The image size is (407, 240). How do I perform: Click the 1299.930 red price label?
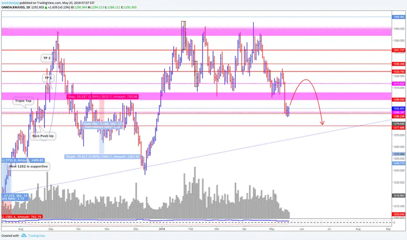398,99
